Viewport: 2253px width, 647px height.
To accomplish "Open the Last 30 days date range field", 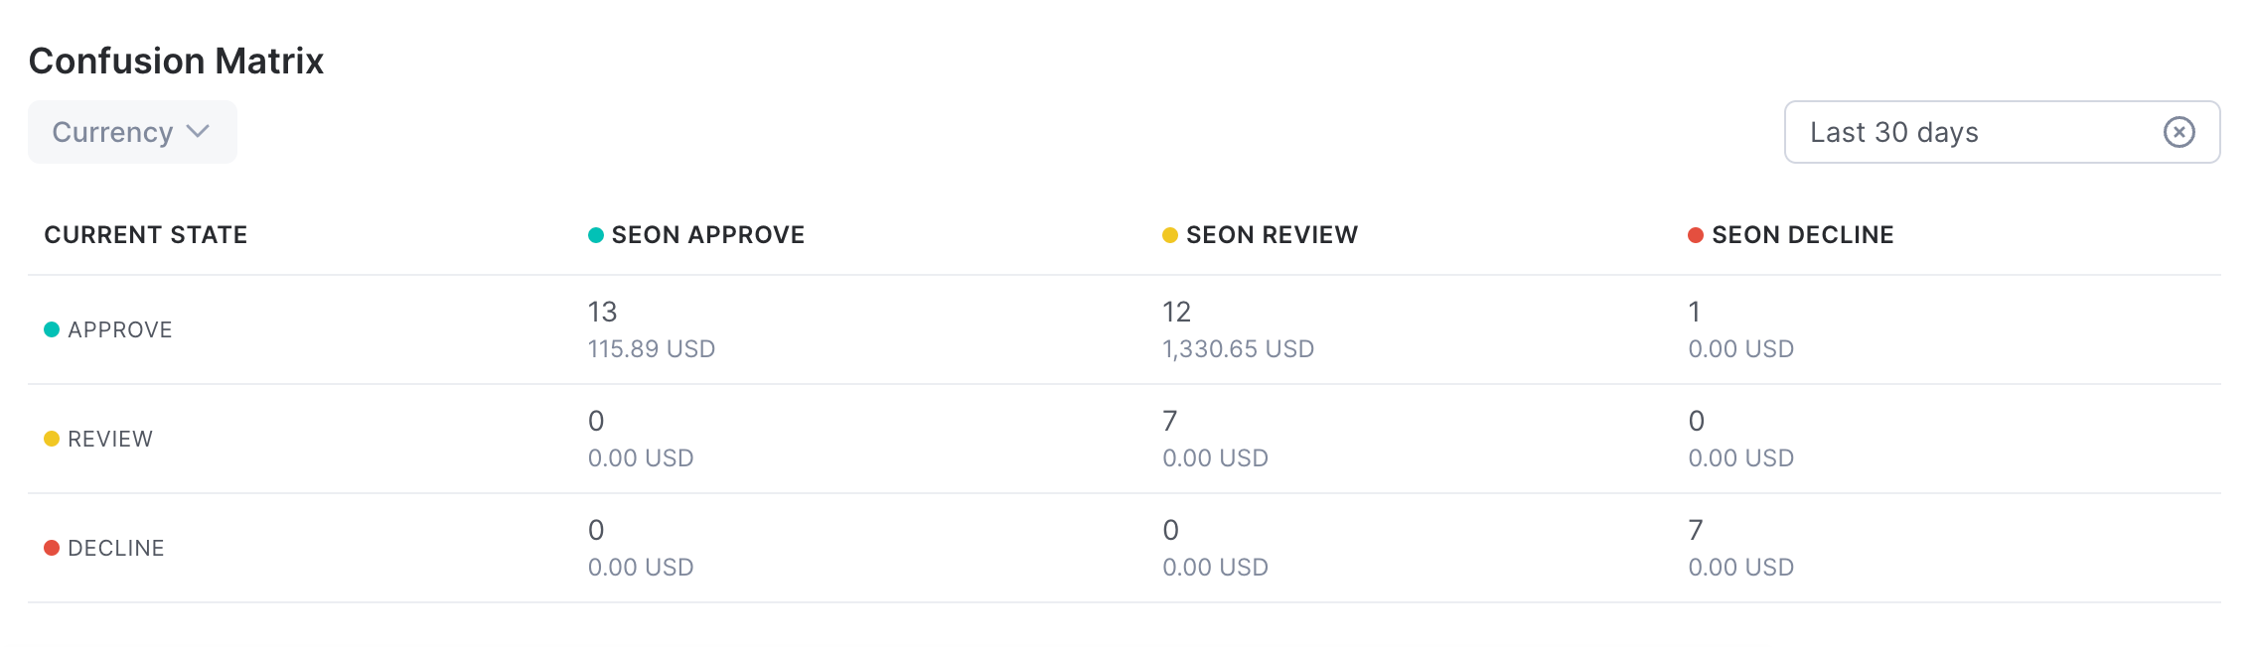I will tap(2002, 132).
